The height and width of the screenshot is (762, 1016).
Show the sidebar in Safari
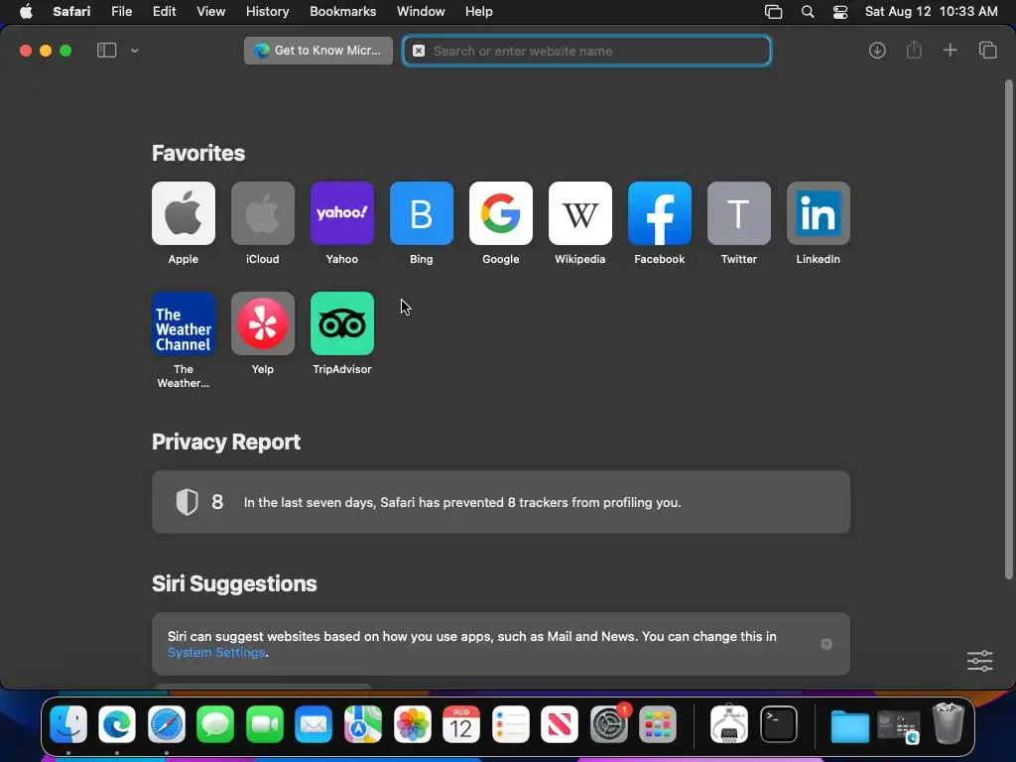pyautogui.click(x=106, y=51)
